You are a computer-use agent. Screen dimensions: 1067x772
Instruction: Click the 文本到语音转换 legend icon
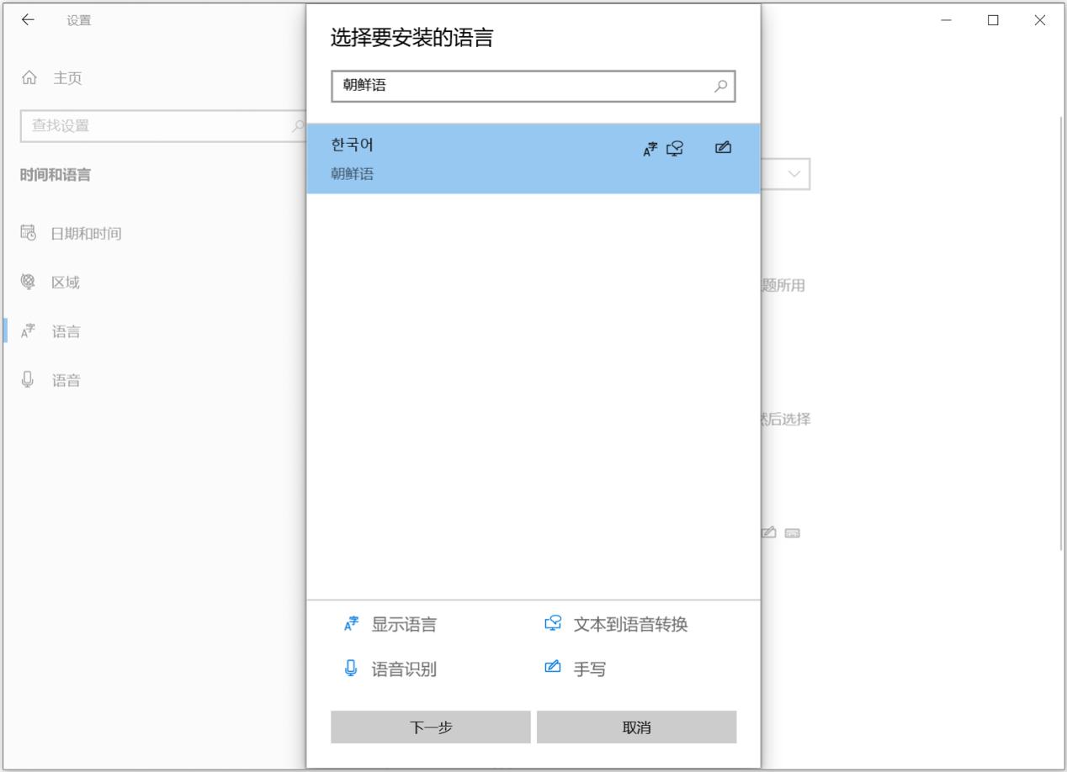552,624
